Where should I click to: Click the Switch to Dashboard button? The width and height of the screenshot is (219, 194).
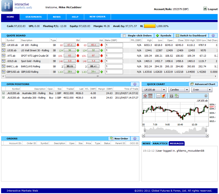tap(191, 36)
